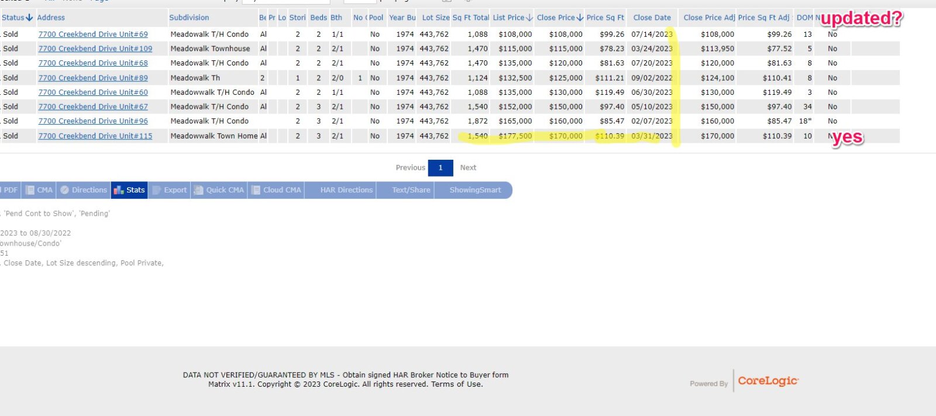Open listing 7700 Creekbend Drive Unit#109
Screen dimensions: 936x416
tap(95, 49)
